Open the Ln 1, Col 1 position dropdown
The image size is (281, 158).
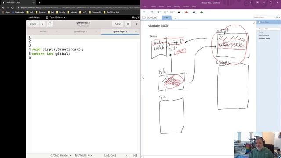click(115, 155)
